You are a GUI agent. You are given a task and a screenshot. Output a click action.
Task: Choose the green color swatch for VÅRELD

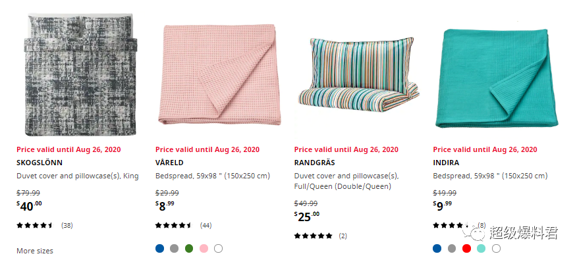click(x=189, y=249)
